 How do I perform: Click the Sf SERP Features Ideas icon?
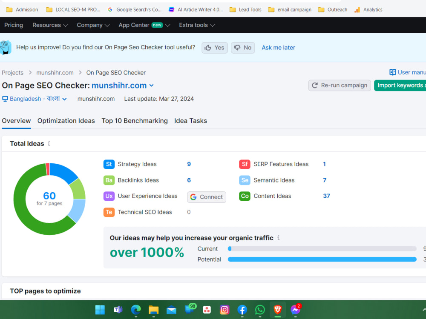tap(245, 164)
